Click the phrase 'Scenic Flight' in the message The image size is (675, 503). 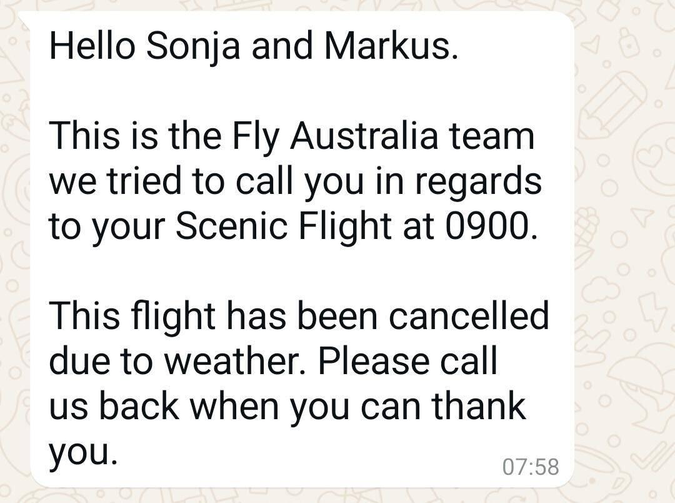click(x=283, y=226)
